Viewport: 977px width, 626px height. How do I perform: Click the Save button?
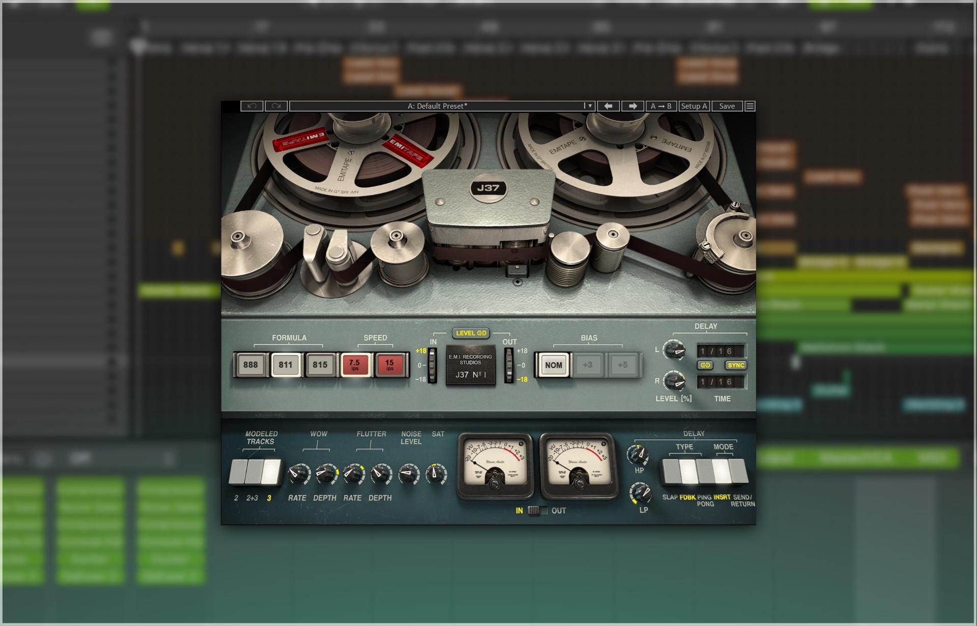727,106
